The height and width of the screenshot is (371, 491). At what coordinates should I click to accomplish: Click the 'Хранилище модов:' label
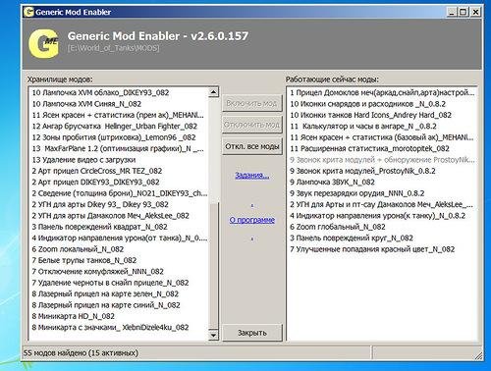(x=60, y=79)
